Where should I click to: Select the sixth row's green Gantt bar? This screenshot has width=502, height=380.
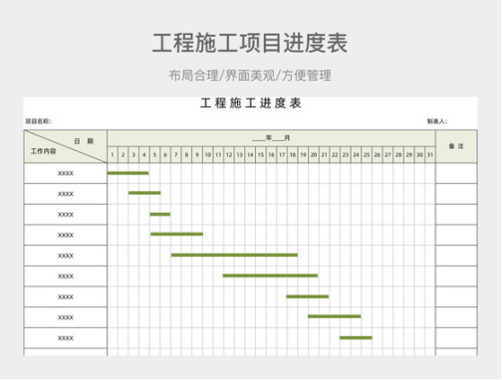pos(270,276)
